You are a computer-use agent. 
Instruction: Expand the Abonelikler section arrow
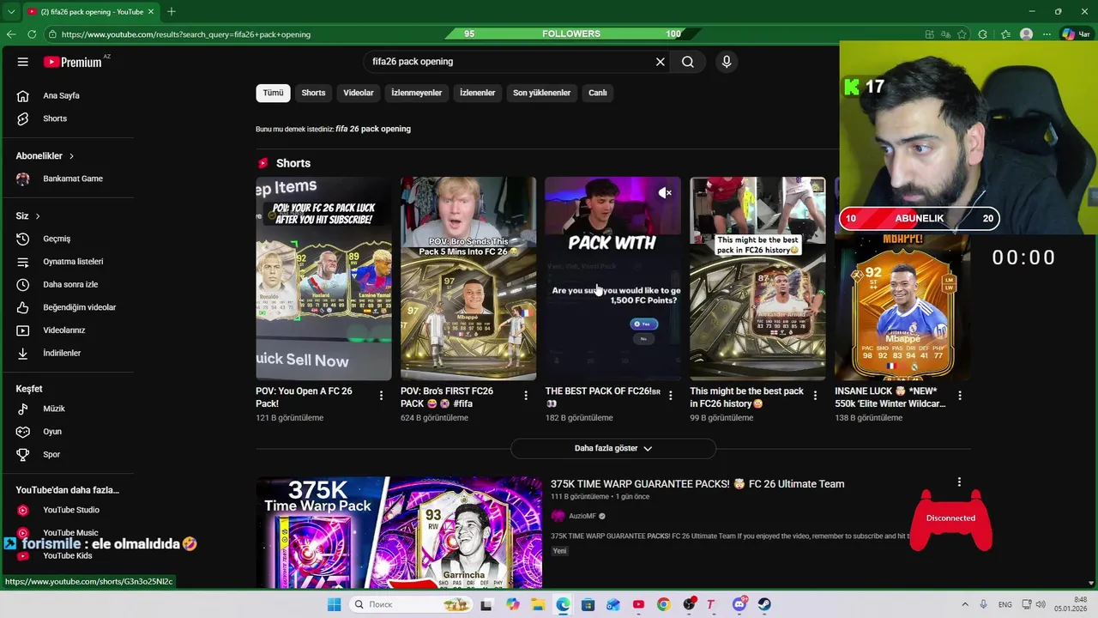coord(71,156)
